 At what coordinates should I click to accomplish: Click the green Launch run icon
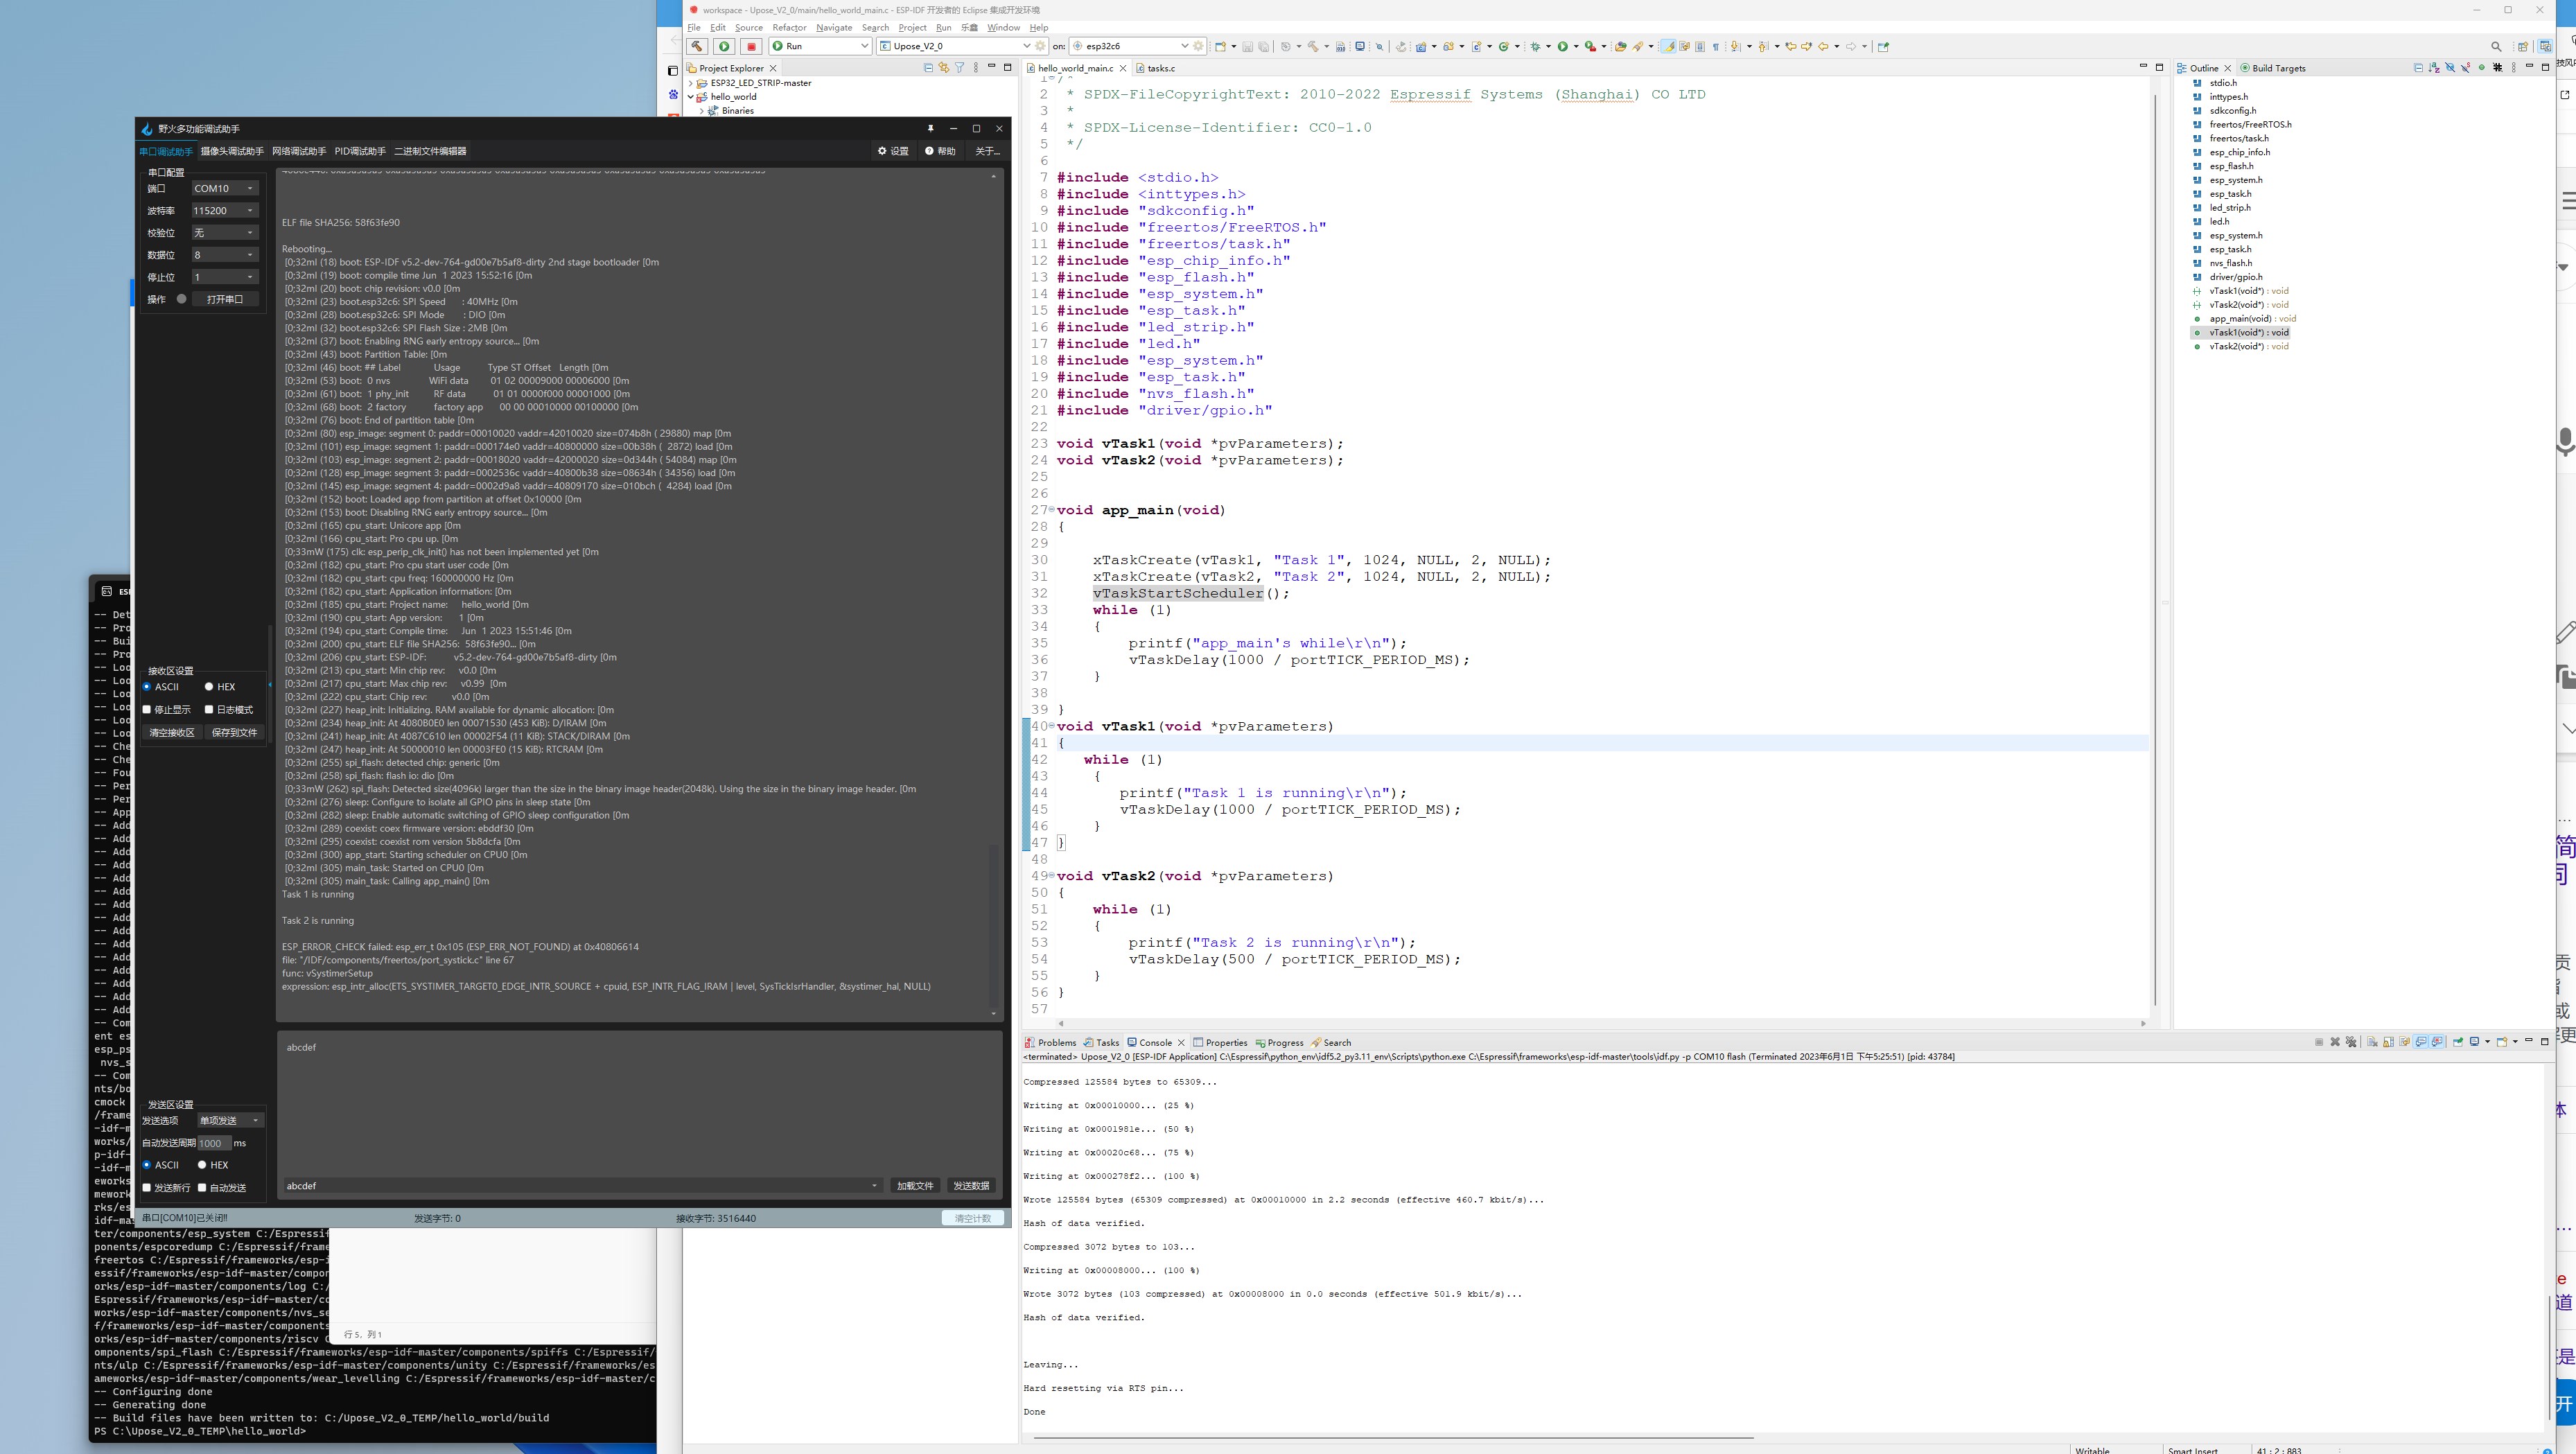tap(724, 46)
